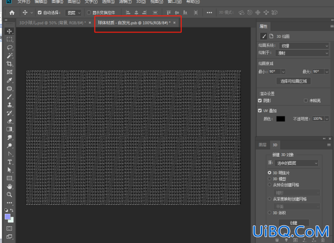Toggle the 阴影 checkbox
Viewport: 334px width, 243px height.
pyautogui.click(x=260, y=100)
